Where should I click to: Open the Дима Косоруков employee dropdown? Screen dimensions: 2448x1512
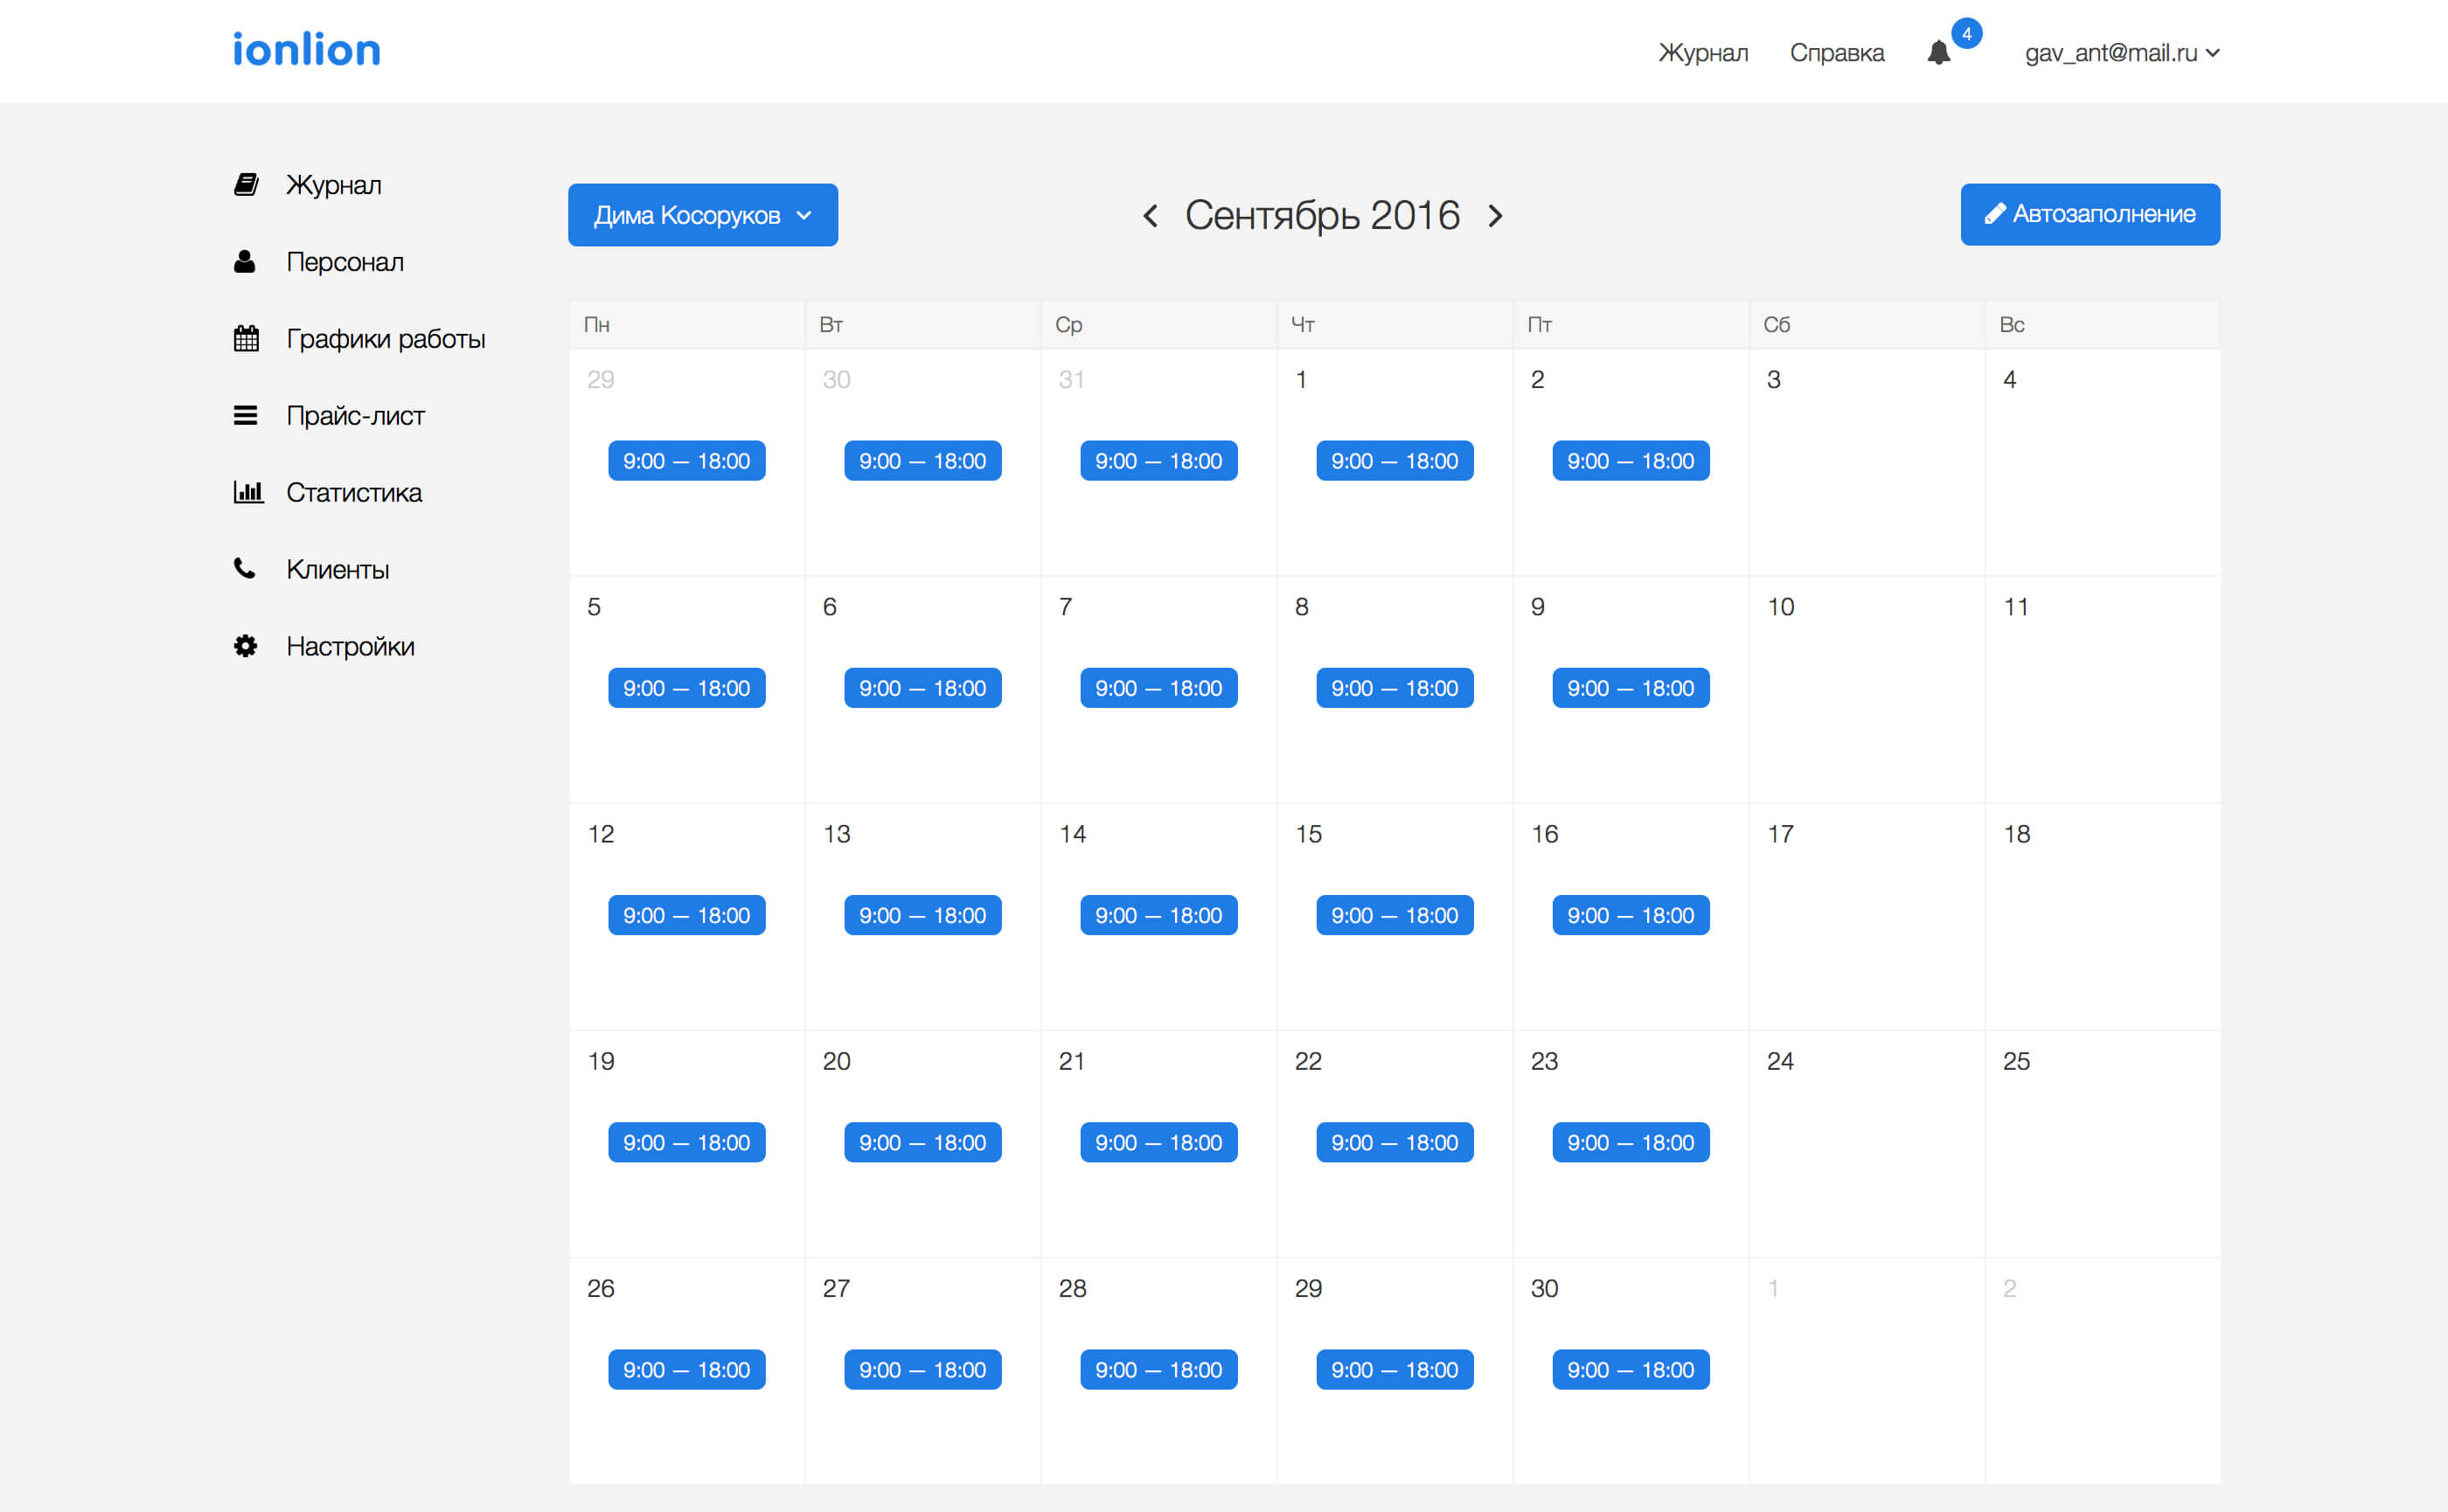702,215
